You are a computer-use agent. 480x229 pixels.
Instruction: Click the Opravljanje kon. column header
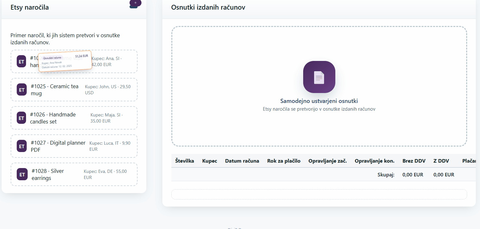pyautogui.click(x=375, y=161)
